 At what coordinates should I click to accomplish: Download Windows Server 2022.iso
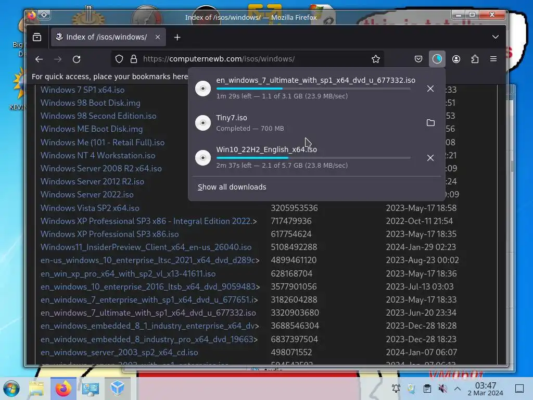point(87,195)
